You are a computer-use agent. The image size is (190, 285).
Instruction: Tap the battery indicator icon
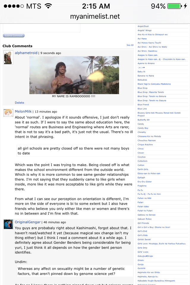[175, 6]
